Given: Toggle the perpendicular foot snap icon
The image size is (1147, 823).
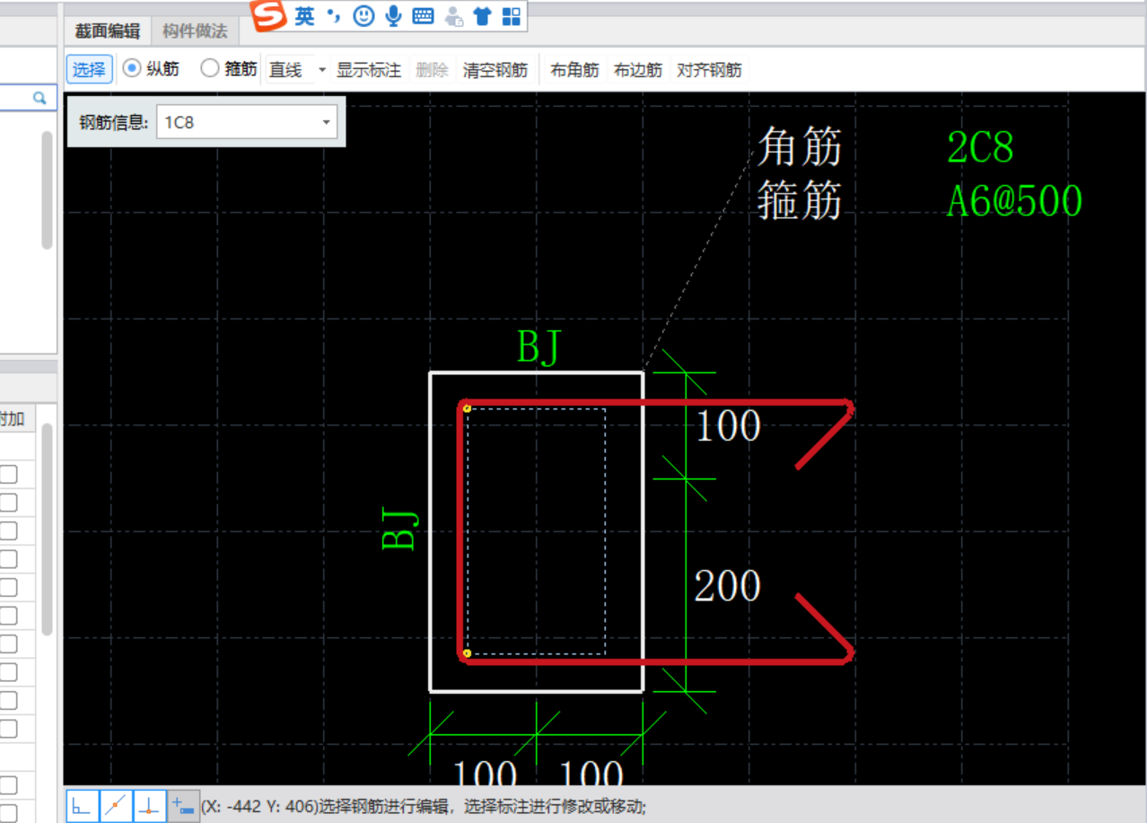Looking at the screenshot, I should click(x=150, y=805).
